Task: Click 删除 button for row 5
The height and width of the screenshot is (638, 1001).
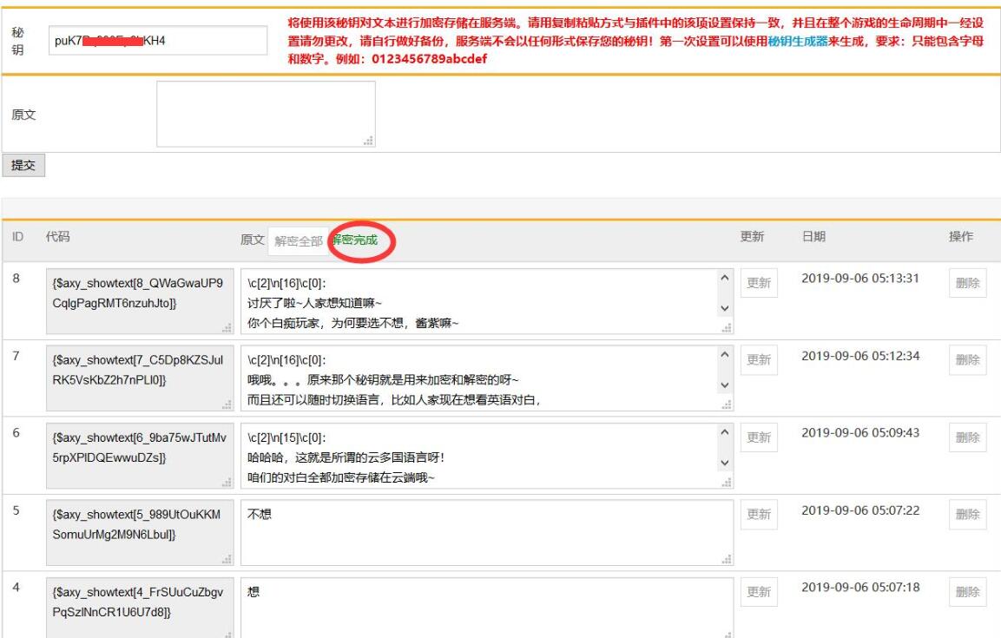Action: (x=968, y=514)
